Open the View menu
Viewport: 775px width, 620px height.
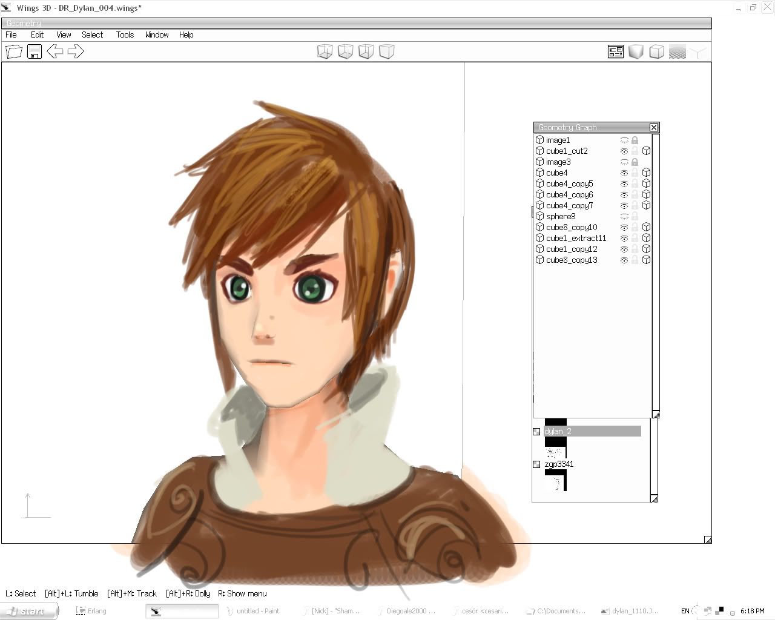point(64,35)
